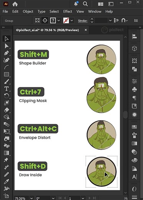Select the Arc segment tool
This screenshot has height=200, width=143.
click(x=7, y=67)
